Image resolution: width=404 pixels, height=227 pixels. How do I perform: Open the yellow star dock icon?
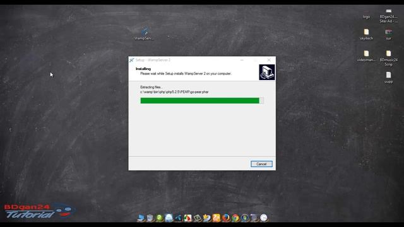[206, 218]
